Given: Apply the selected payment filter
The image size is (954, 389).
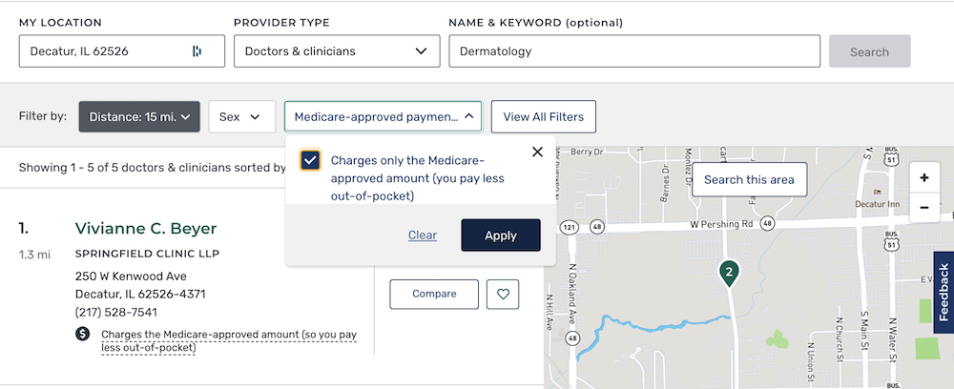Looking at the screenshot, I should point(501,235).
